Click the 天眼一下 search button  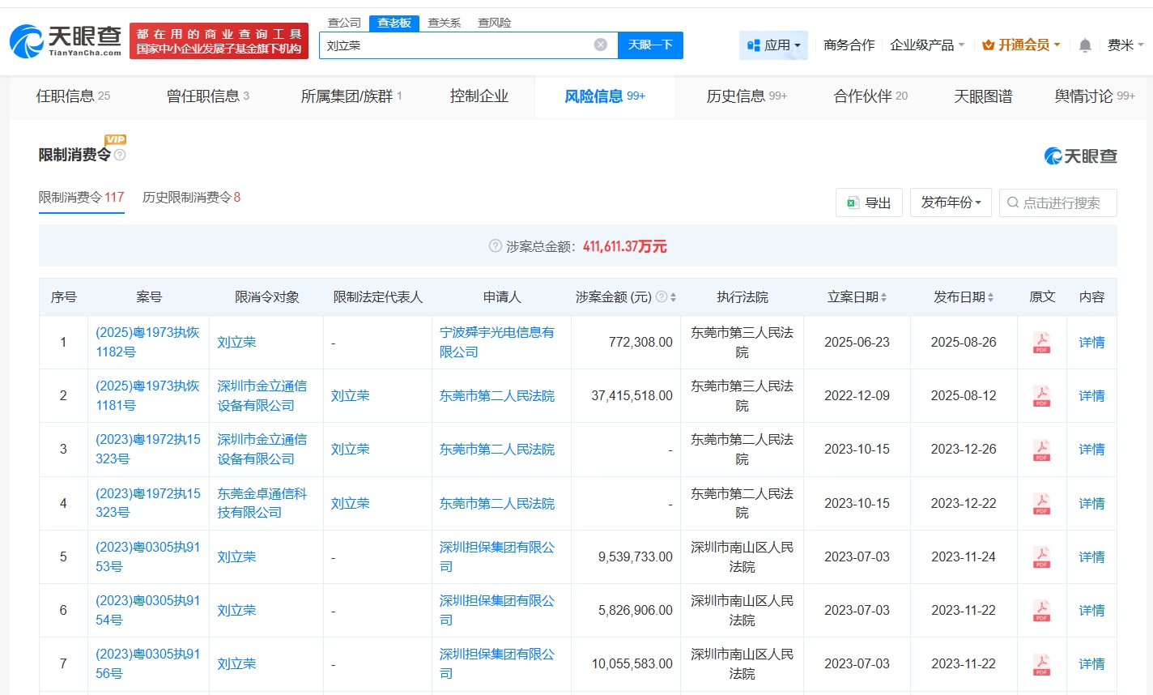click(650, 45)
